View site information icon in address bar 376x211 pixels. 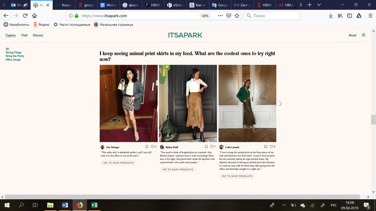pos(70,16)
